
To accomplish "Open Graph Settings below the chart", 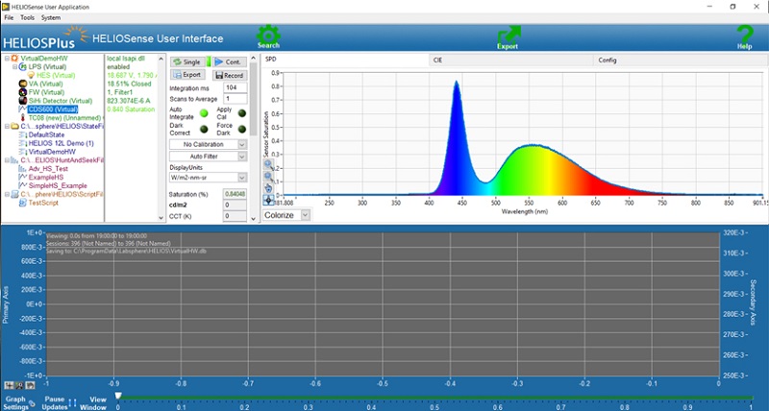I will 15,402.
